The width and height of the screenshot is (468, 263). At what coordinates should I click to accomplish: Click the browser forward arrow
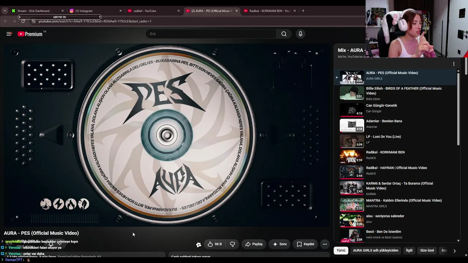pos(14,21)
